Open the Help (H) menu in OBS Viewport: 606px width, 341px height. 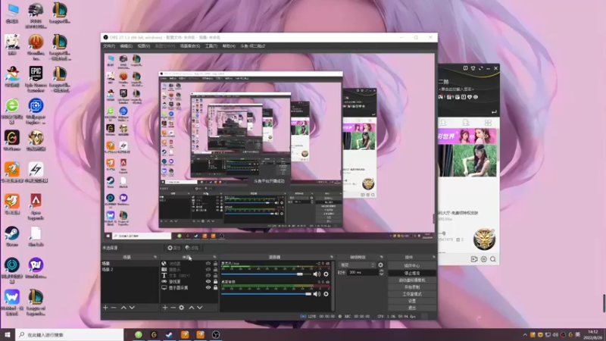[229, 46]
